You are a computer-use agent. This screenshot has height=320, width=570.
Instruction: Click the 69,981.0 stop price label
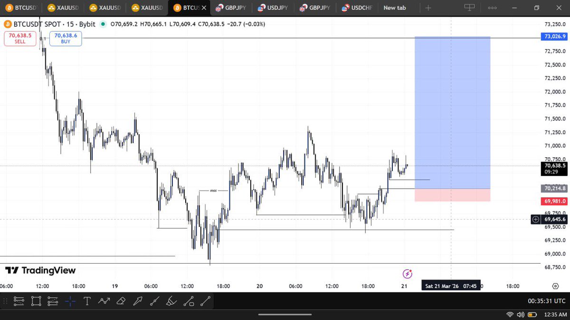pyautogui.click(x=554, y=201)
